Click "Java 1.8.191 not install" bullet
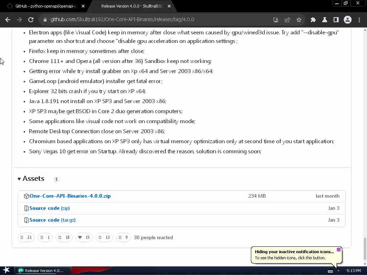Image resolution: width=367 pixels, height=275 pixels. [97, 101]
